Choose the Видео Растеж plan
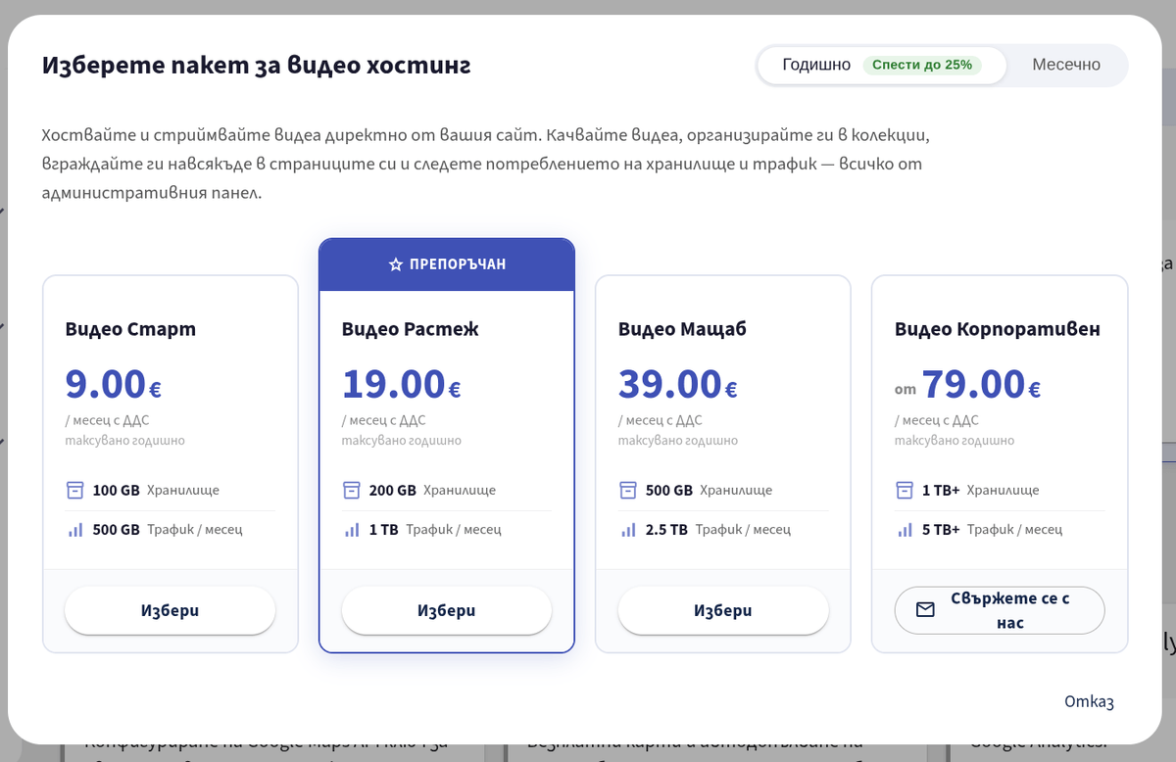This screenshot has height=762, width=1176. pyautogui.click(x=447, y=610)
